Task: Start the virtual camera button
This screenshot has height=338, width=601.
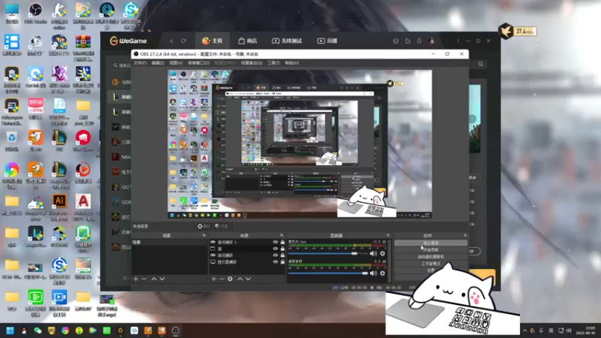Action: (x=430, y=257)
